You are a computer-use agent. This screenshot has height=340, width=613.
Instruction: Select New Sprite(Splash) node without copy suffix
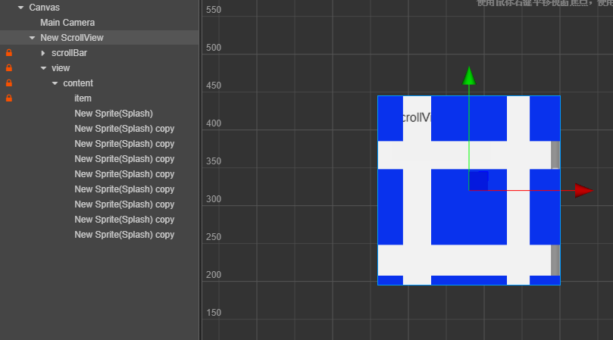click(x=114, y=114)
